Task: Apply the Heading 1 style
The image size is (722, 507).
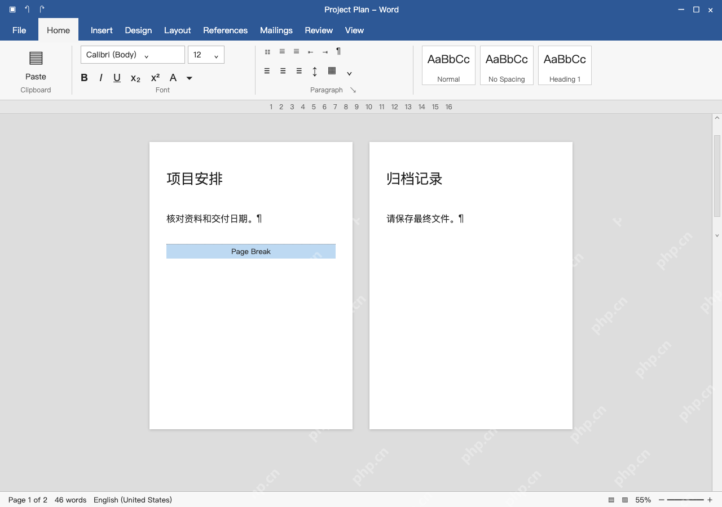Action: pyautogui.click(x=565, y=65)
